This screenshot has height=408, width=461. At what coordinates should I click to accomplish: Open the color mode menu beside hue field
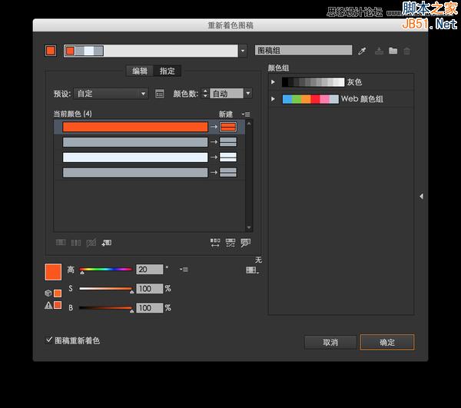(184, 269)
